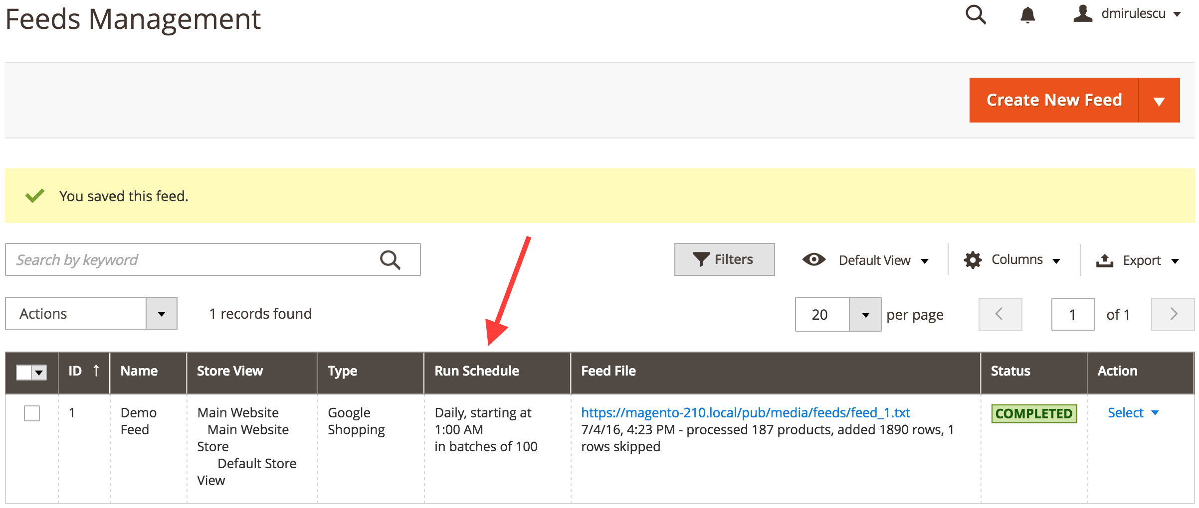
Task: Open the Select action menu for Demo Feed
Action: click(x=1133, y=413)
